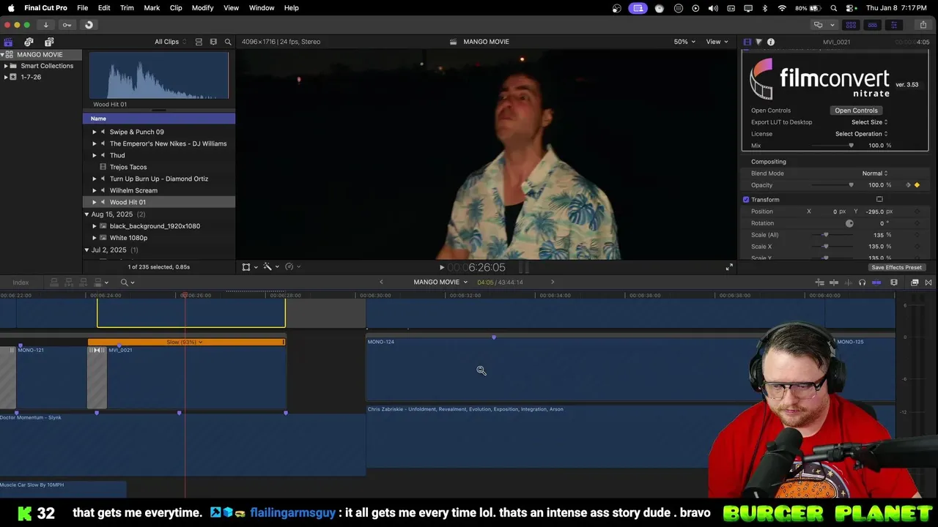Expand the Wilhelm Scream clip row
This screenshot has width=938, height=527.
pyautogui.click(x=94, y=190)
